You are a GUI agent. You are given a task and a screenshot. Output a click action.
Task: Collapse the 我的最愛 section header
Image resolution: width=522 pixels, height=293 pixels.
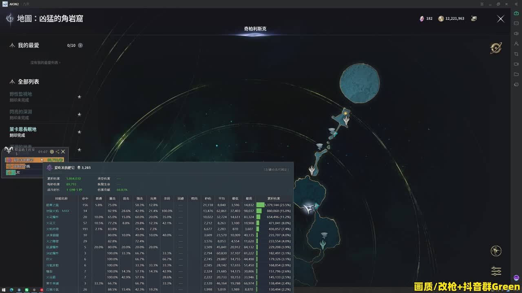point(24,46)
